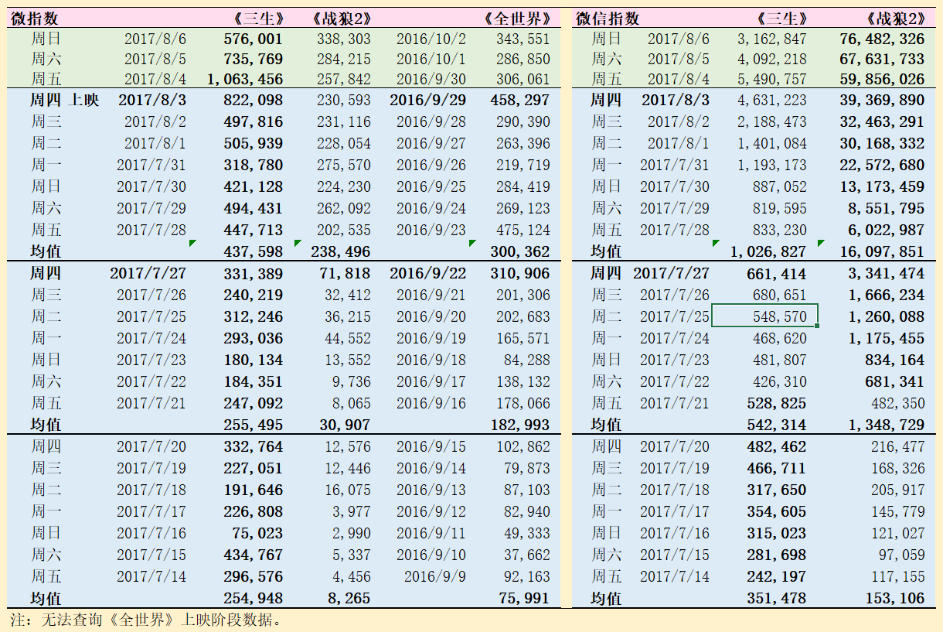The width and height of the screenshot is (943, 632).
Task: Click the bold value 39,369,890
Action: 882,100
